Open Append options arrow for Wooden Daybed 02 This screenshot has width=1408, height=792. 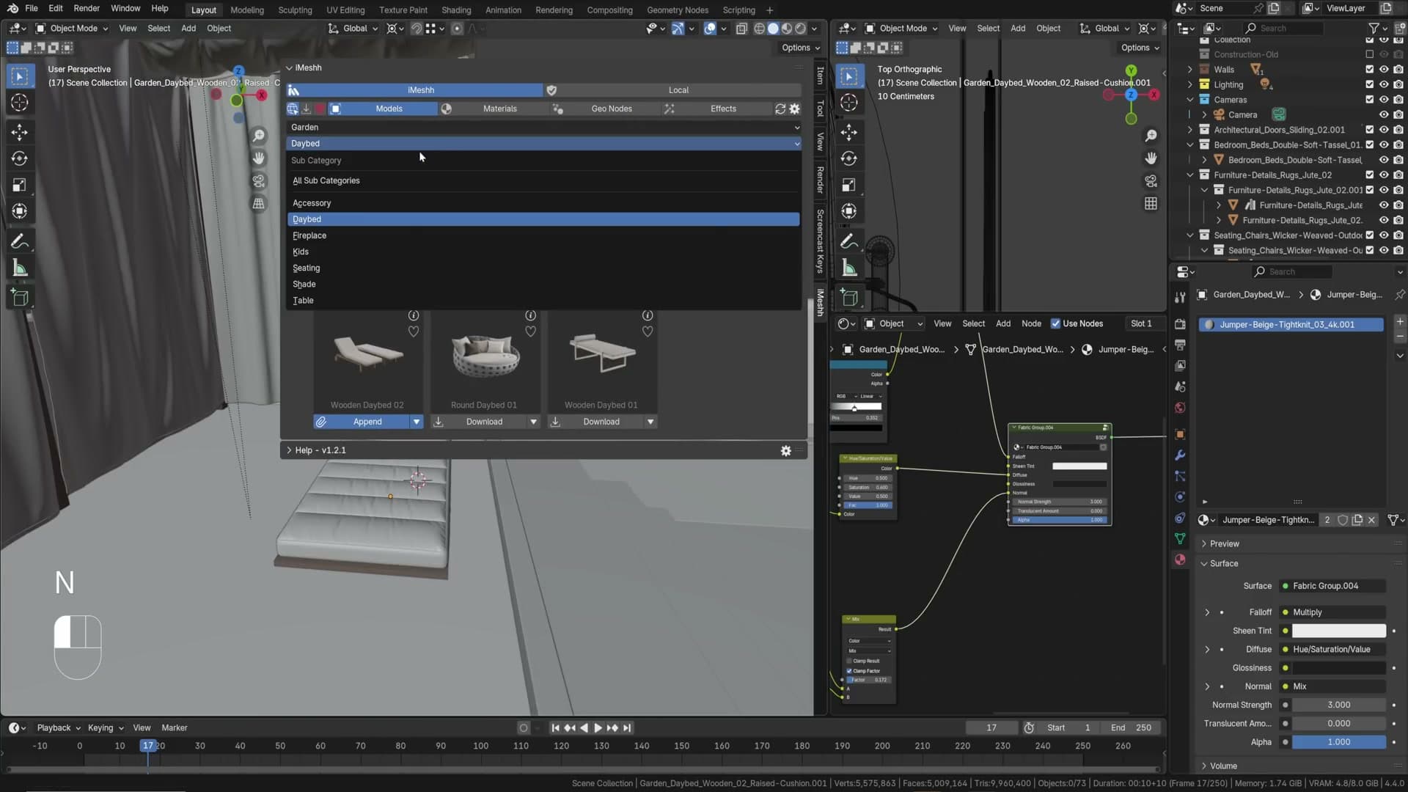pos(416,422)
